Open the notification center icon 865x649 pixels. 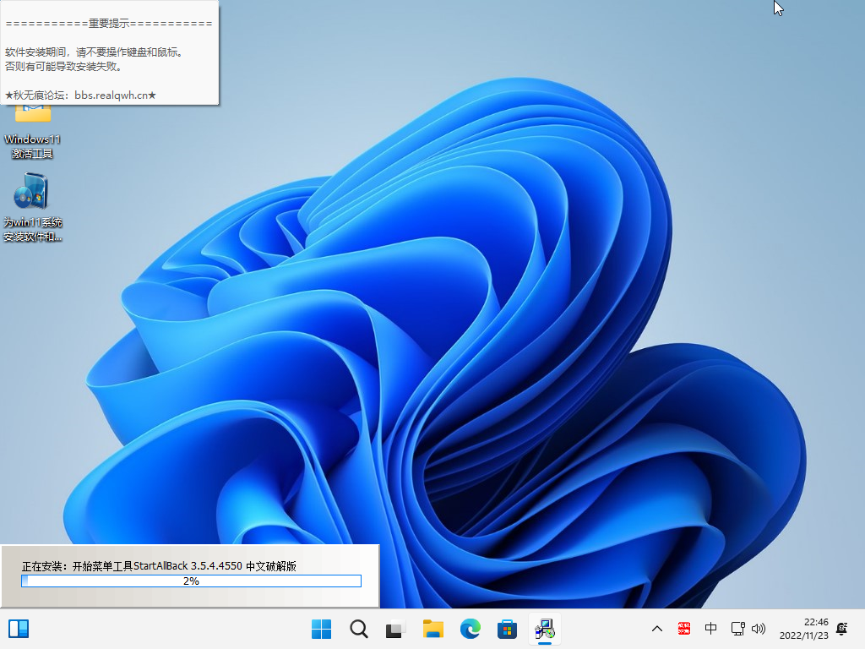[841, 629]
